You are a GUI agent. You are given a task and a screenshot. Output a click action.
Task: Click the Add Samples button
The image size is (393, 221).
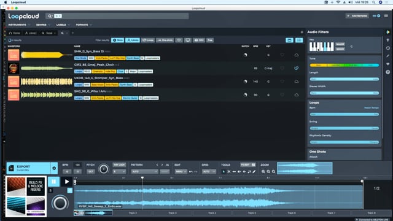coord(357,16)
